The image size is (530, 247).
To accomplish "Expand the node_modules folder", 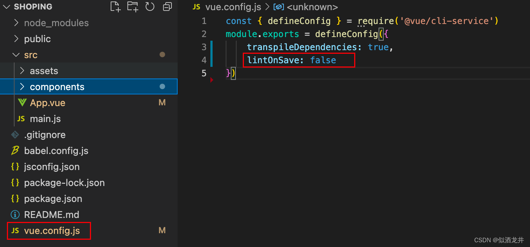I will click(x=16, y=23).
